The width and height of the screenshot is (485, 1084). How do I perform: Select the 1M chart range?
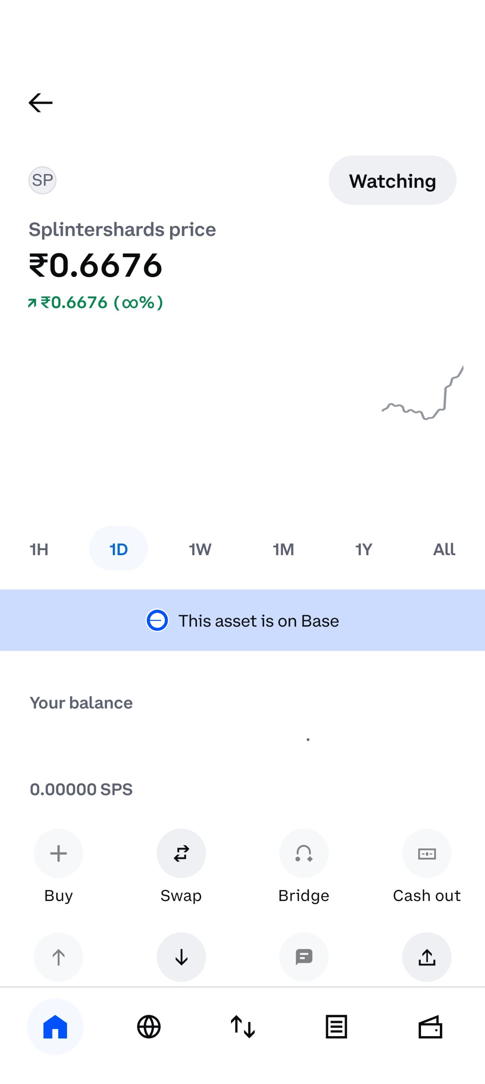click(x=283, y=549)
